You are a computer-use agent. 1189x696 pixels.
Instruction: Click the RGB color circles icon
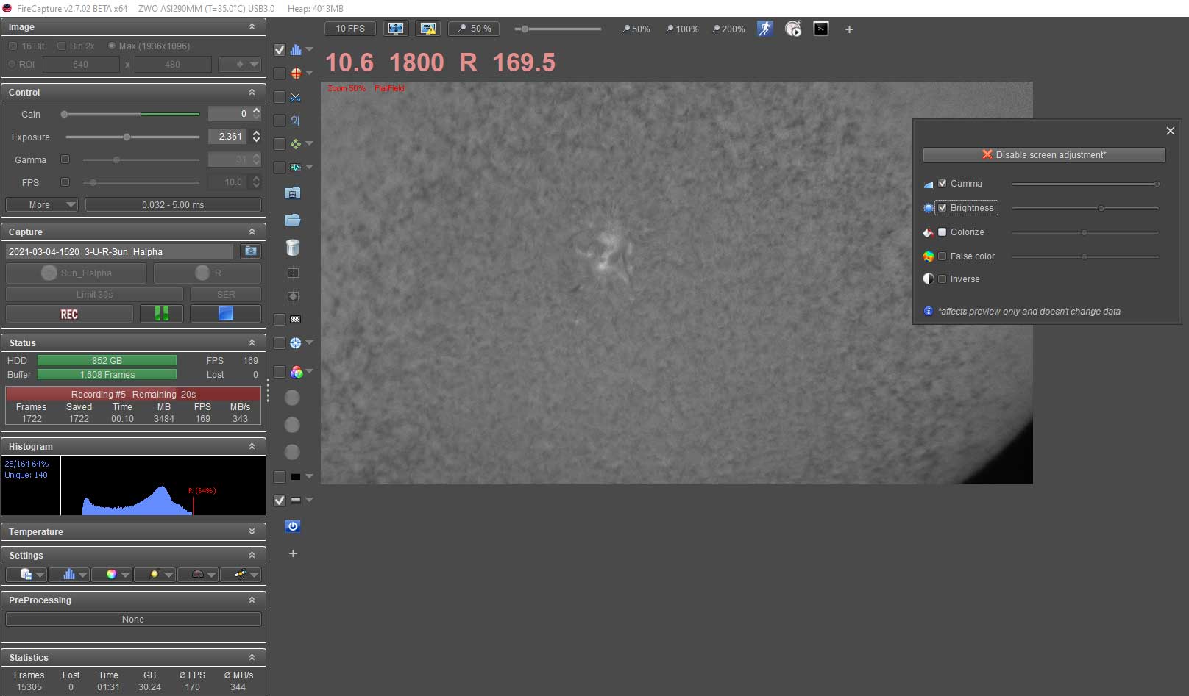point(296,373)
